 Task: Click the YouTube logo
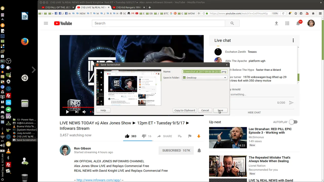63,23
